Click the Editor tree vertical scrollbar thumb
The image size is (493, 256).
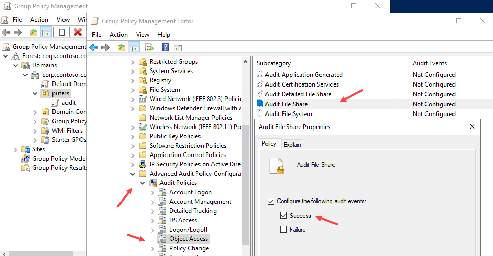246,184
